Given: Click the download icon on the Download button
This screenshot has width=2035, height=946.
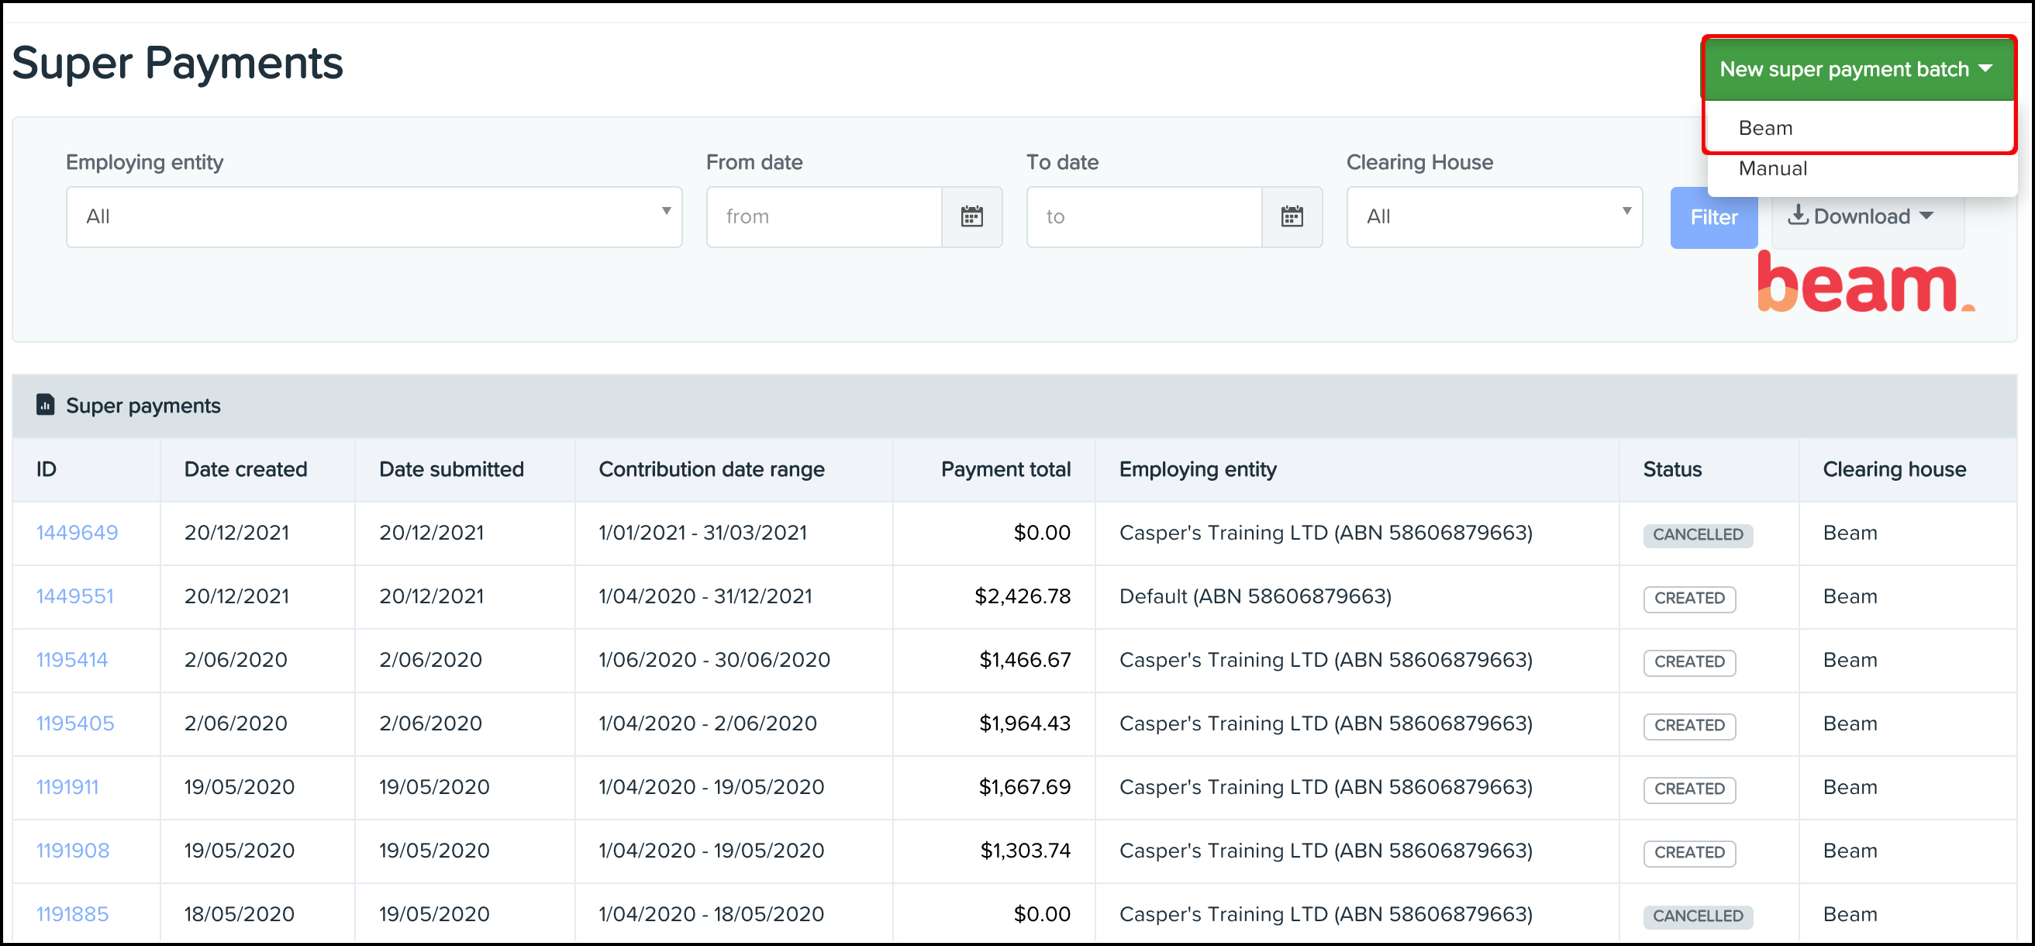Looking at the screenshot, I should coord(1799,216).
